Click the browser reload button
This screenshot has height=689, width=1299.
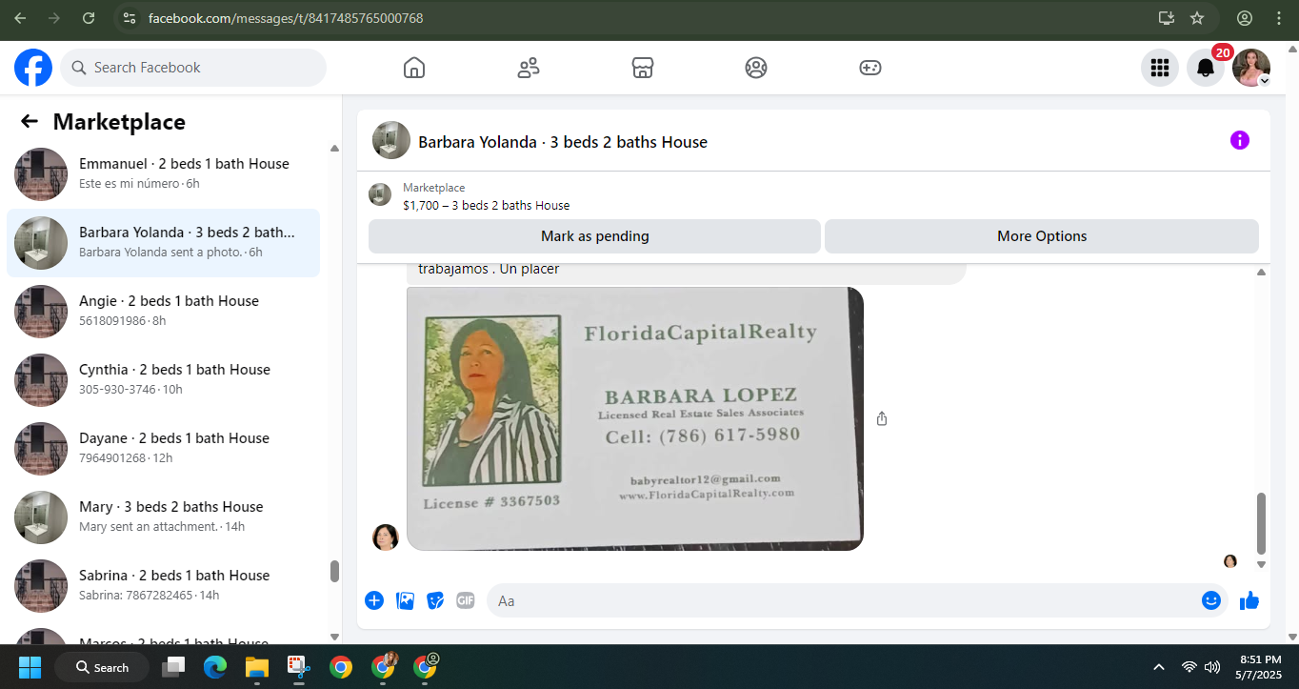pyautogui.click(x=89, y=18)
